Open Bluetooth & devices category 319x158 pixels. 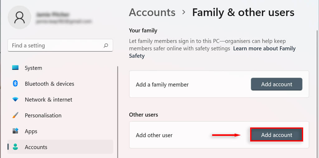coord(49,84)
